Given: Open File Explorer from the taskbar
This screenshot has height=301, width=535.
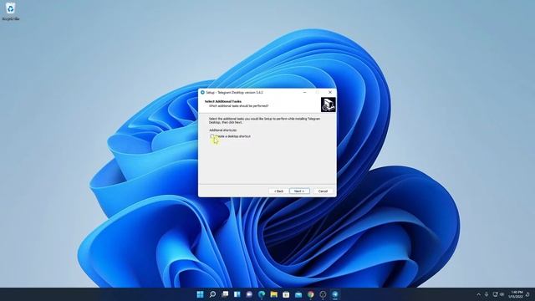Looking at the screenshot, I should [273, 294].
